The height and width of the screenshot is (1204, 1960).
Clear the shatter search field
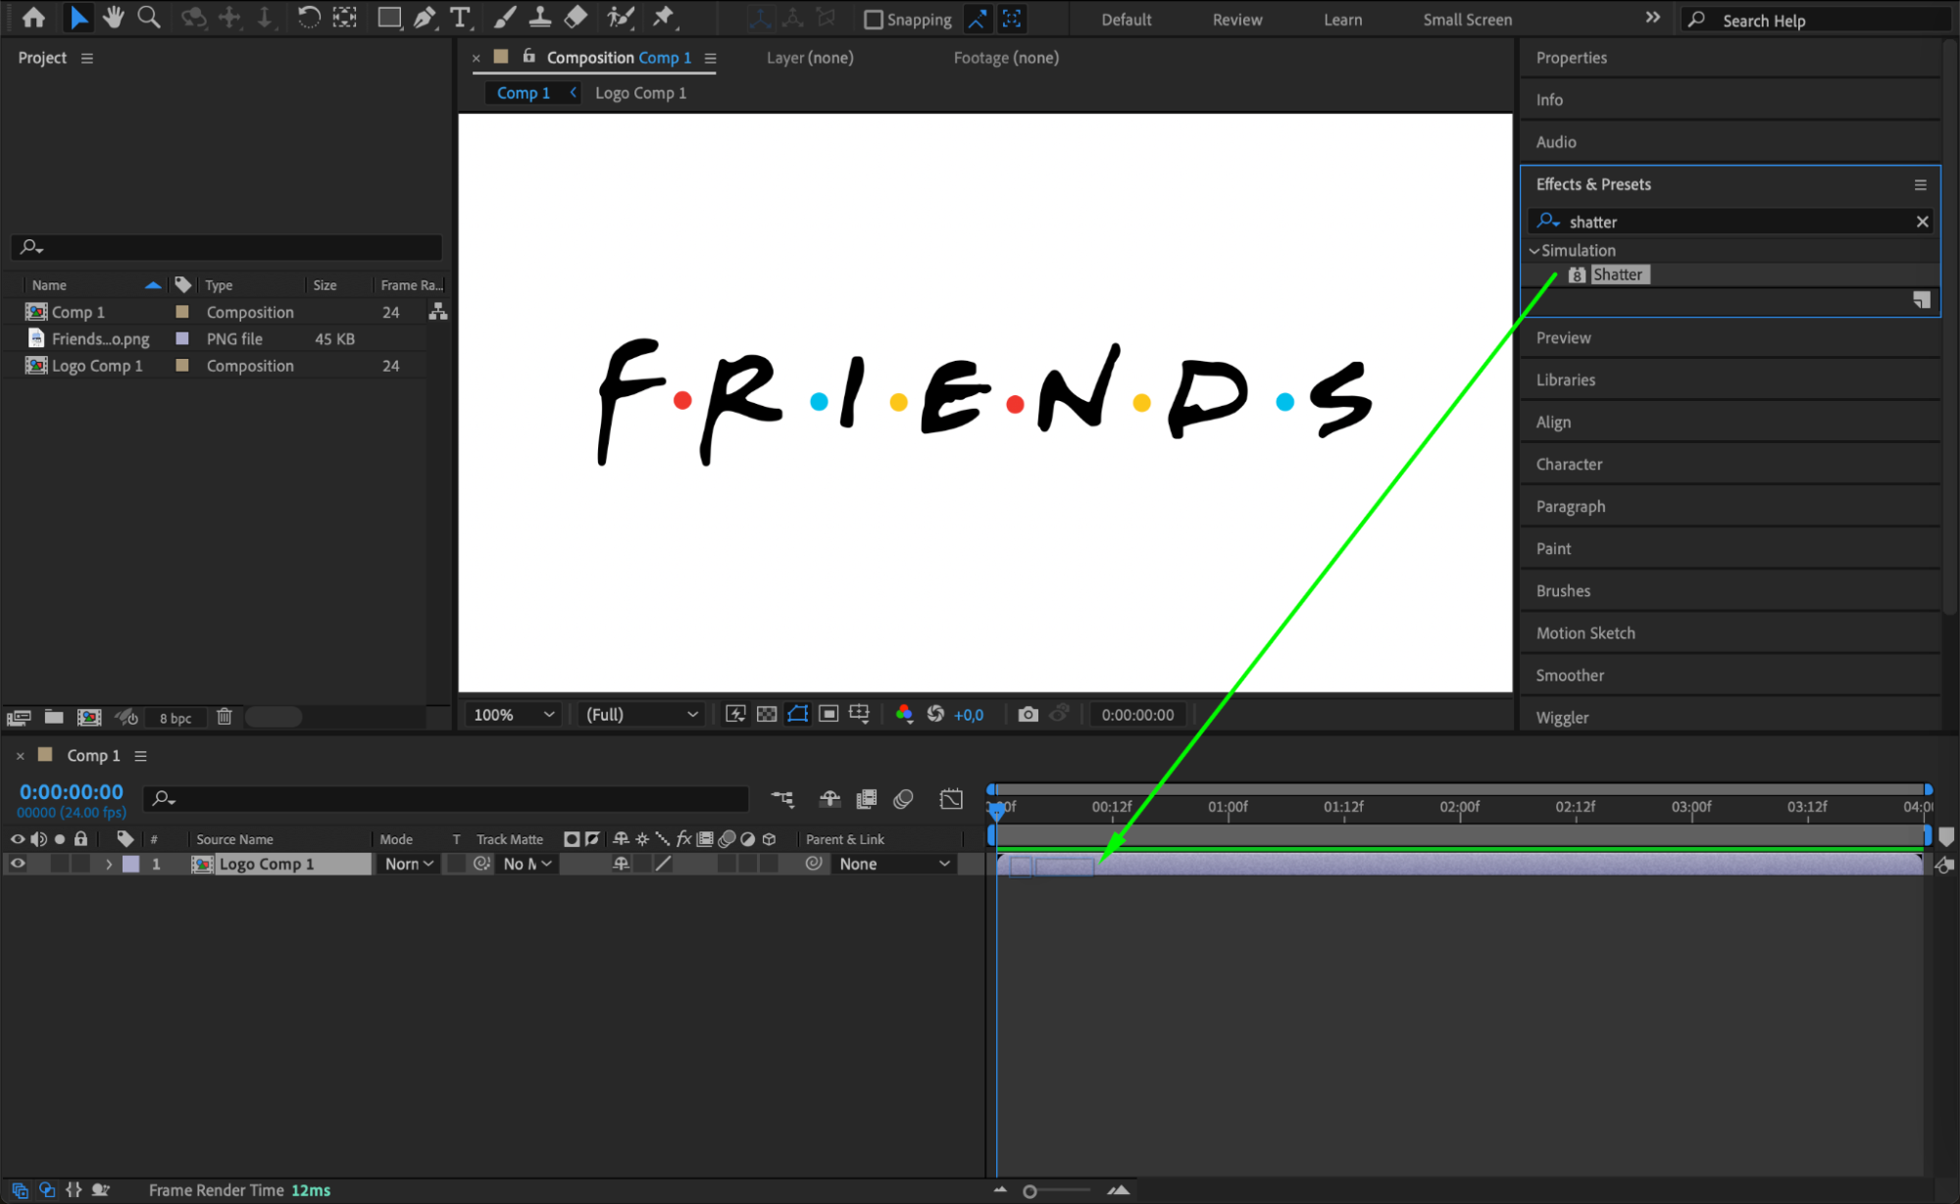click(1922, 222)
